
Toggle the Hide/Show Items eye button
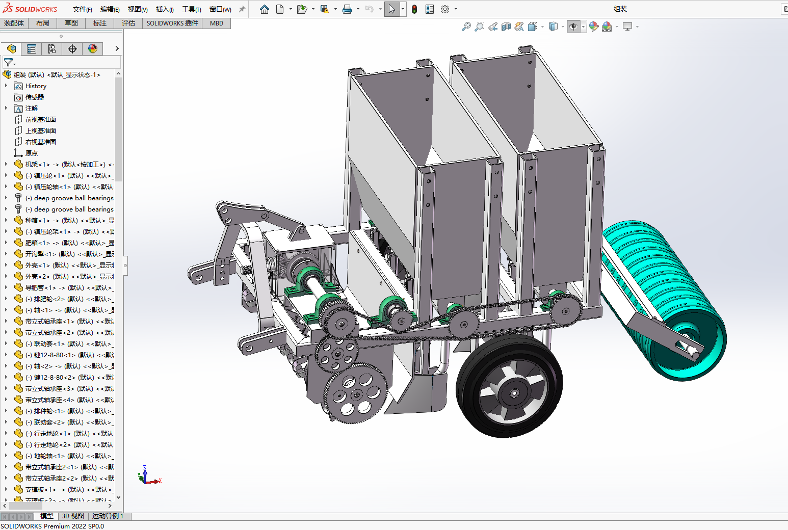click(573, 26)
